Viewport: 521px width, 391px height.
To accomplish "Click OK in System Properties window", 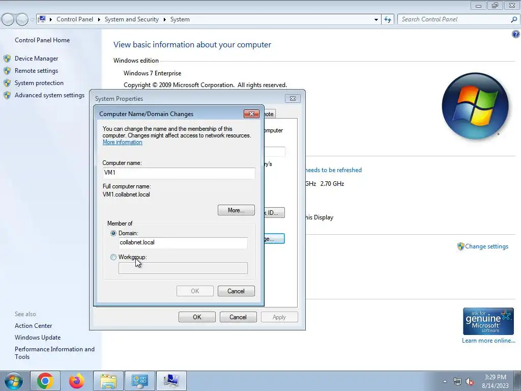I will click(x=197, y=317).
